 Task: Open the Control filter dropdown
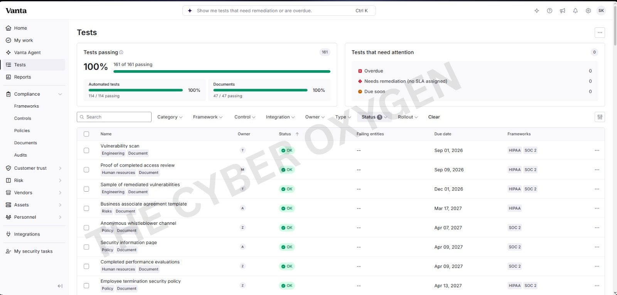click(245, 117)
